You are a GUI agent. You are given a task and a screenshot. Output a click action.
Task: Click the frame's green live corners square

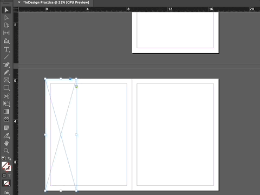[x=76, y=87]
